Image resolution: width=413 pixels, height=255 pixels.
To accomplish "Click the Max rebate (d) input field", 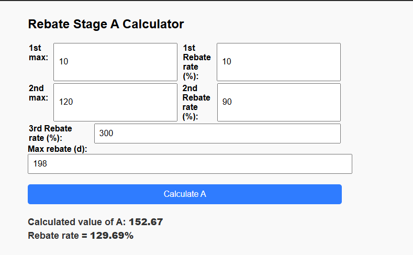I will click(x=189, y=164).
